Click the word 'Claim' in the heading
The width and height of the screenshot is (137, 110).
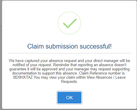pos(36,46)
